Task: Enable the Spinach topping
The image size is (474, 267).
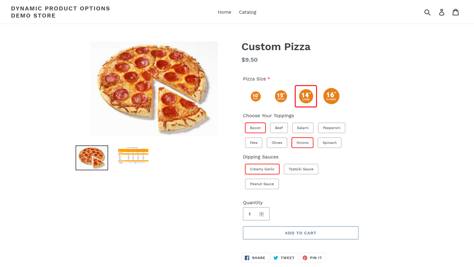Action: (329, 142)
